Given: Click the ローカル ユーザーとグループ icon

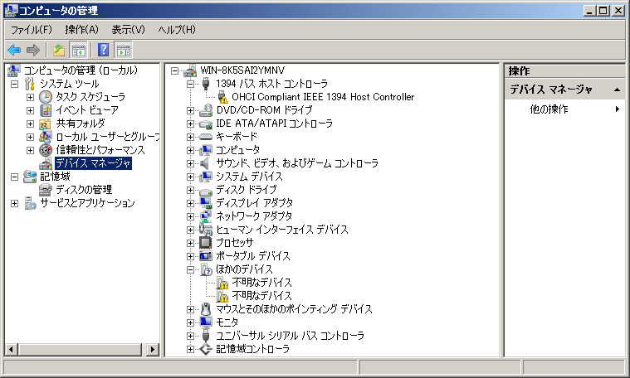Looking at the screenshot, I should (45, 137).
